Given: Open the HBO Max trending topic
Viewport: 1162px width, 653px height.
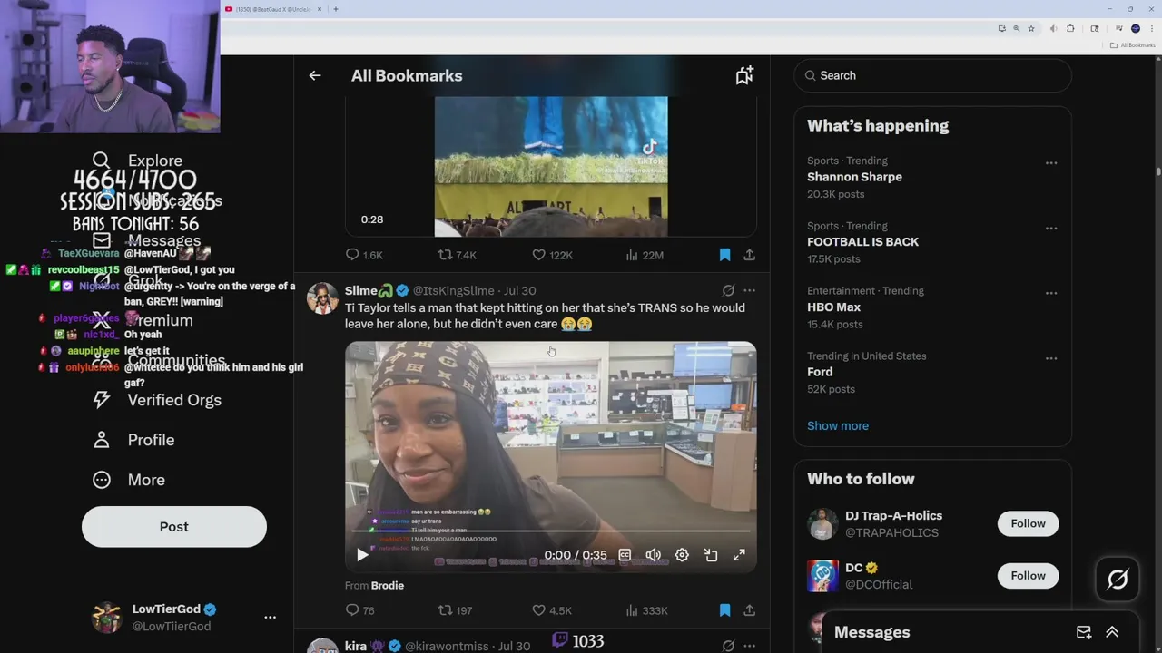Looking at the screenshot, I should point(834,307).
